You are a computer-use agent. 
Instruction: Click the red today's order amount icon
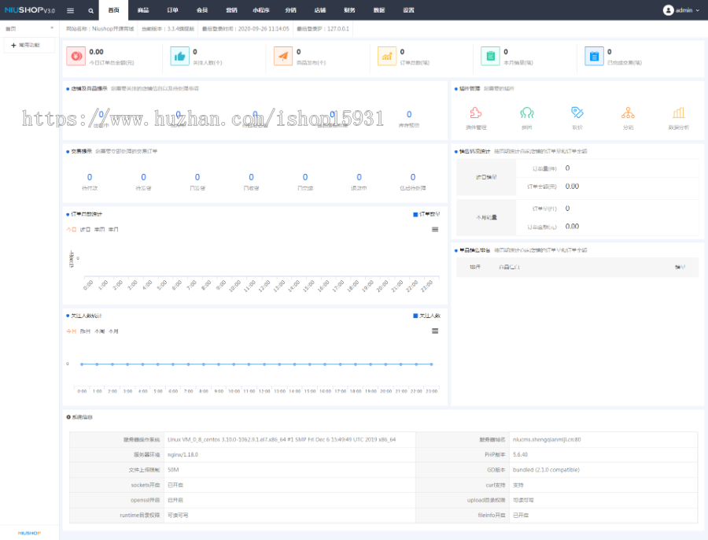click(76, 56)
